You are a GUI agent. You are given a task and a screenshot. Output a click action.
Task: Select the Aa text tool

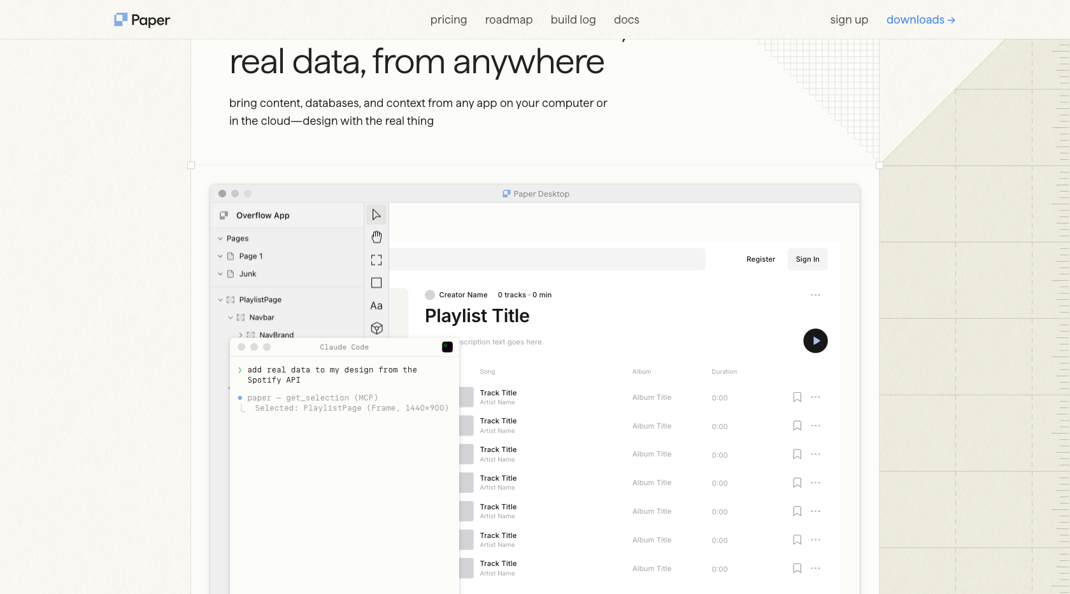376,306
